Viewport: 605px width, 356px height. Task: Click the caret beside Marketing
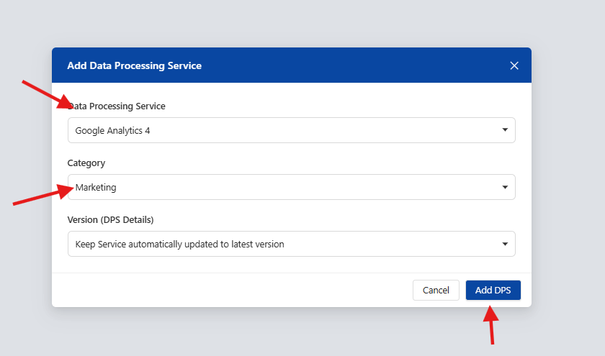pos(505,187)
